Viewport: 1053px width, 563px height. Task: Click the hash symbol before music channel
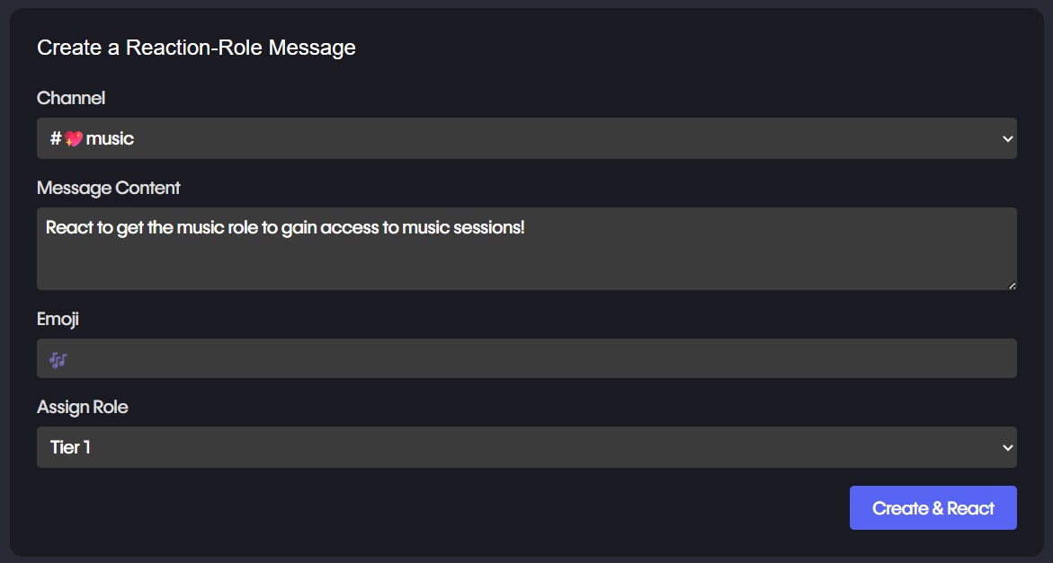tap(55, 139)
